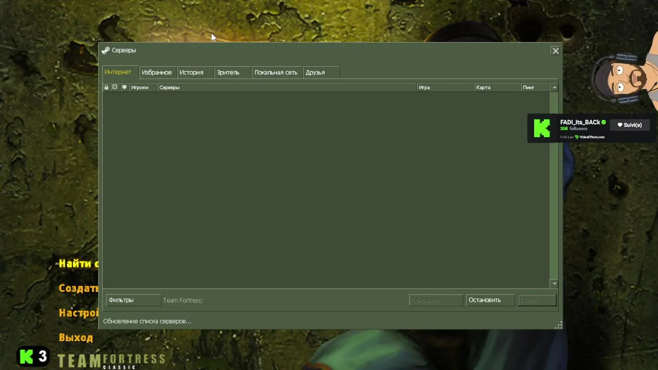Click the window resize grip corner
658x370 pixels.
(x=559, y=325)
